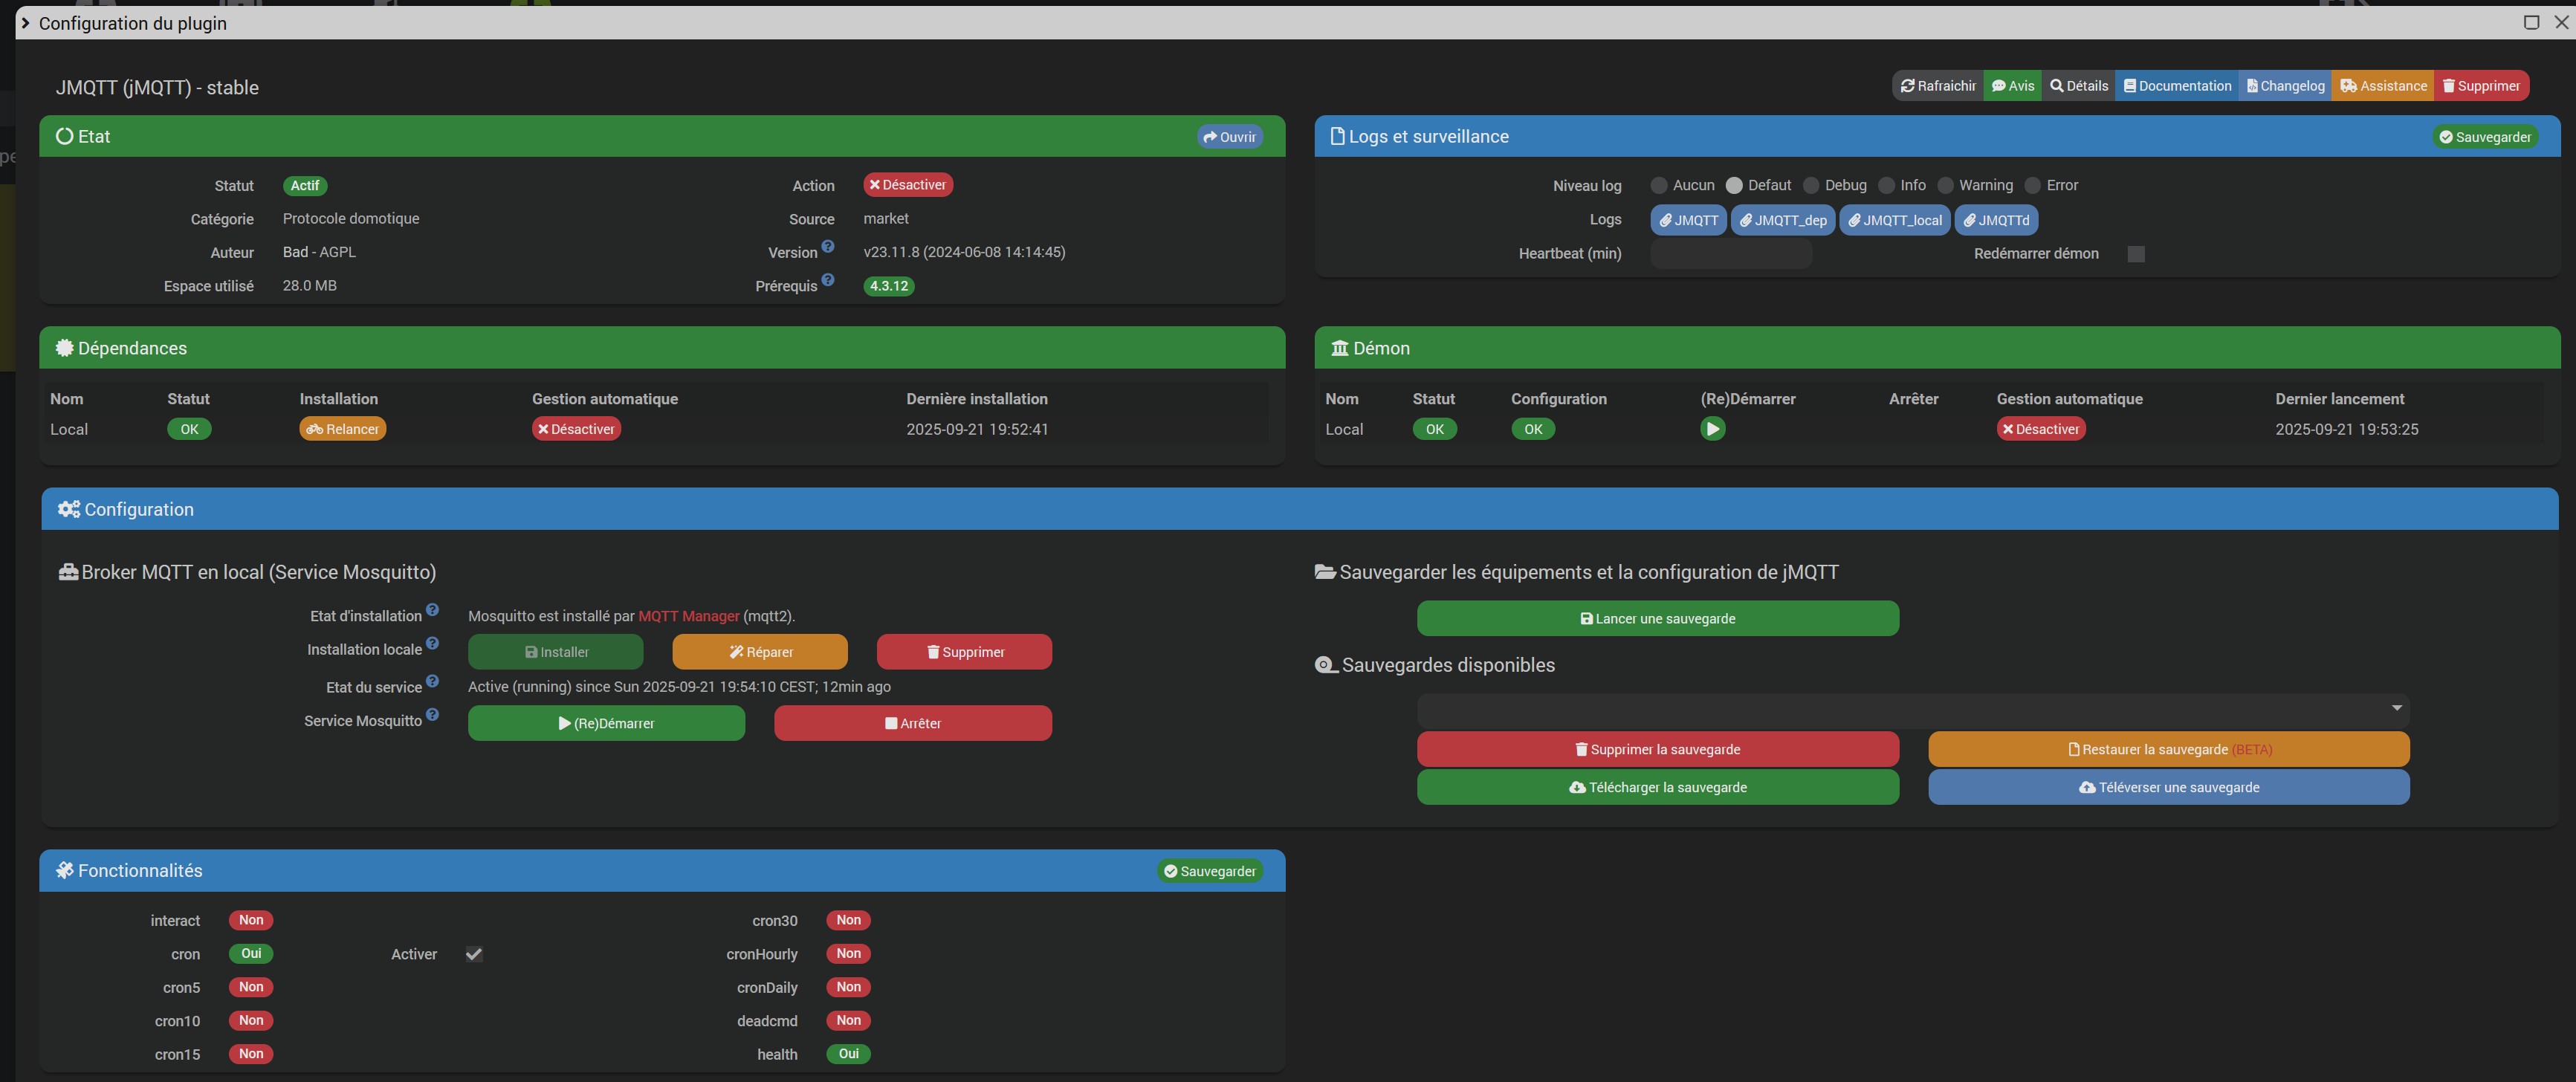The image size is (2576, 1082).
Task: Click the help icon next to Etat du service
Action: (x=432, y=681)
